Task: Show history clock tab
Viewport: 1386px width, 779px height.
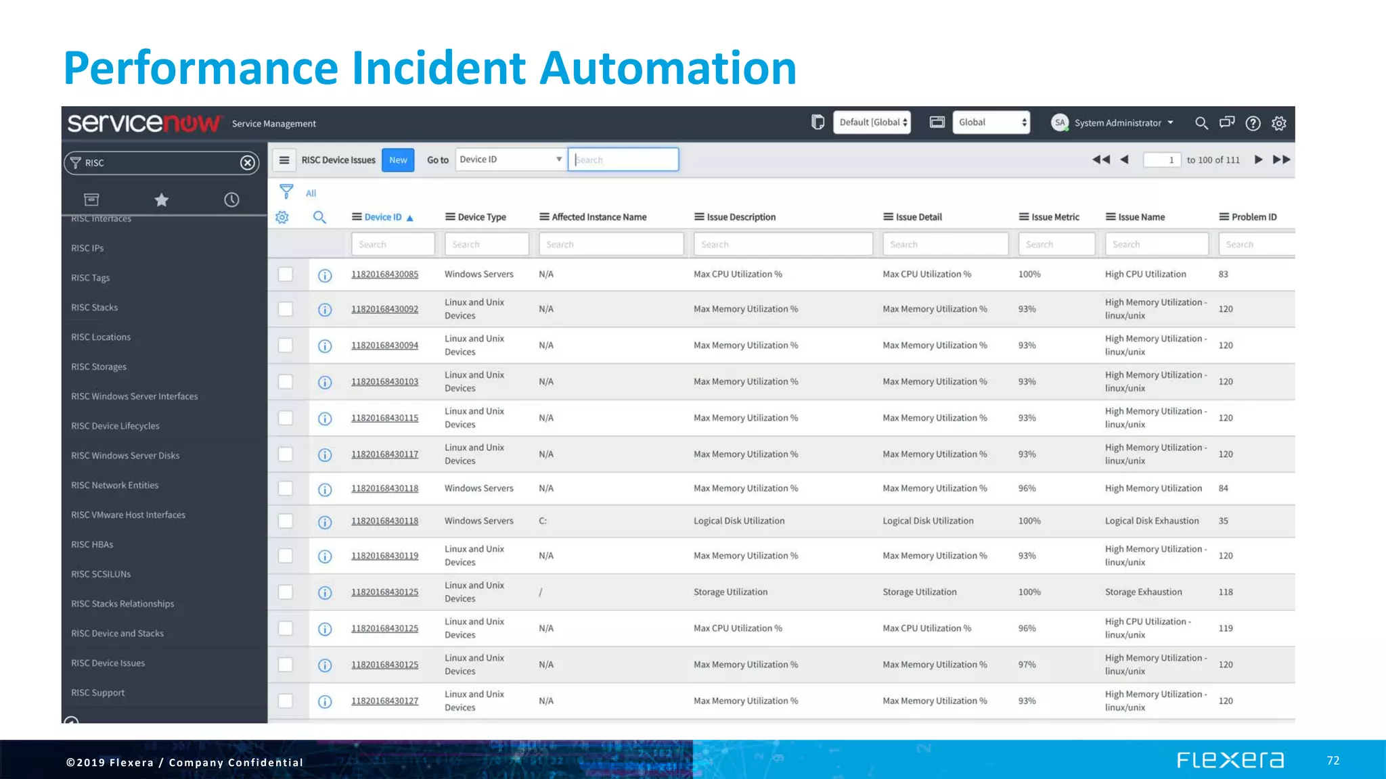Action: [231, 199]
